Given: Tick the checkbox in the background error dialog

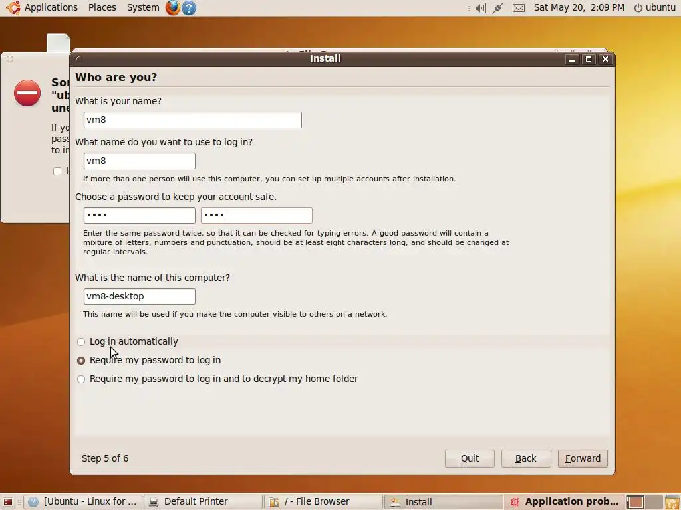Looking at the screenshot, I should pyautogui.click(x=57, y=171).
